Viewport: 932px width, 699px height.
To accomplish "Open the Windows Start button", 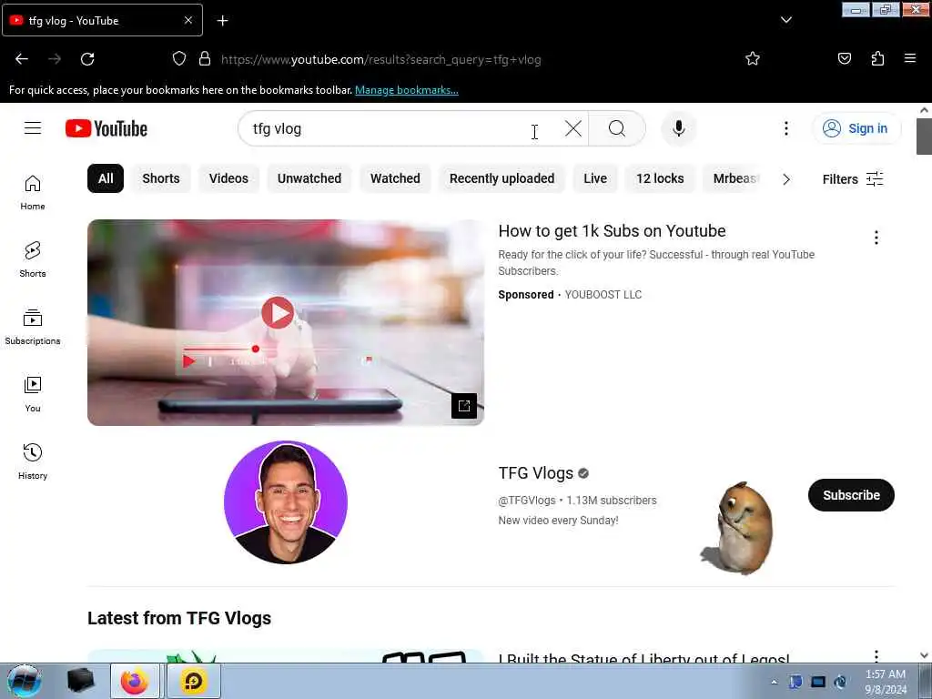I will click(25, 681).
